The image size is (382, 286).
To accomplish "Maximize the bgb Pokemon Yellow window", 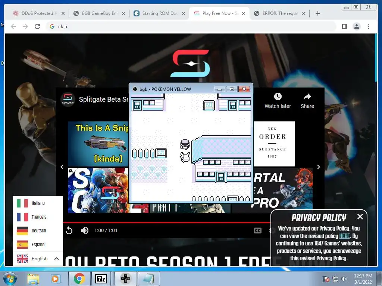I will click(x=232, y=89).
